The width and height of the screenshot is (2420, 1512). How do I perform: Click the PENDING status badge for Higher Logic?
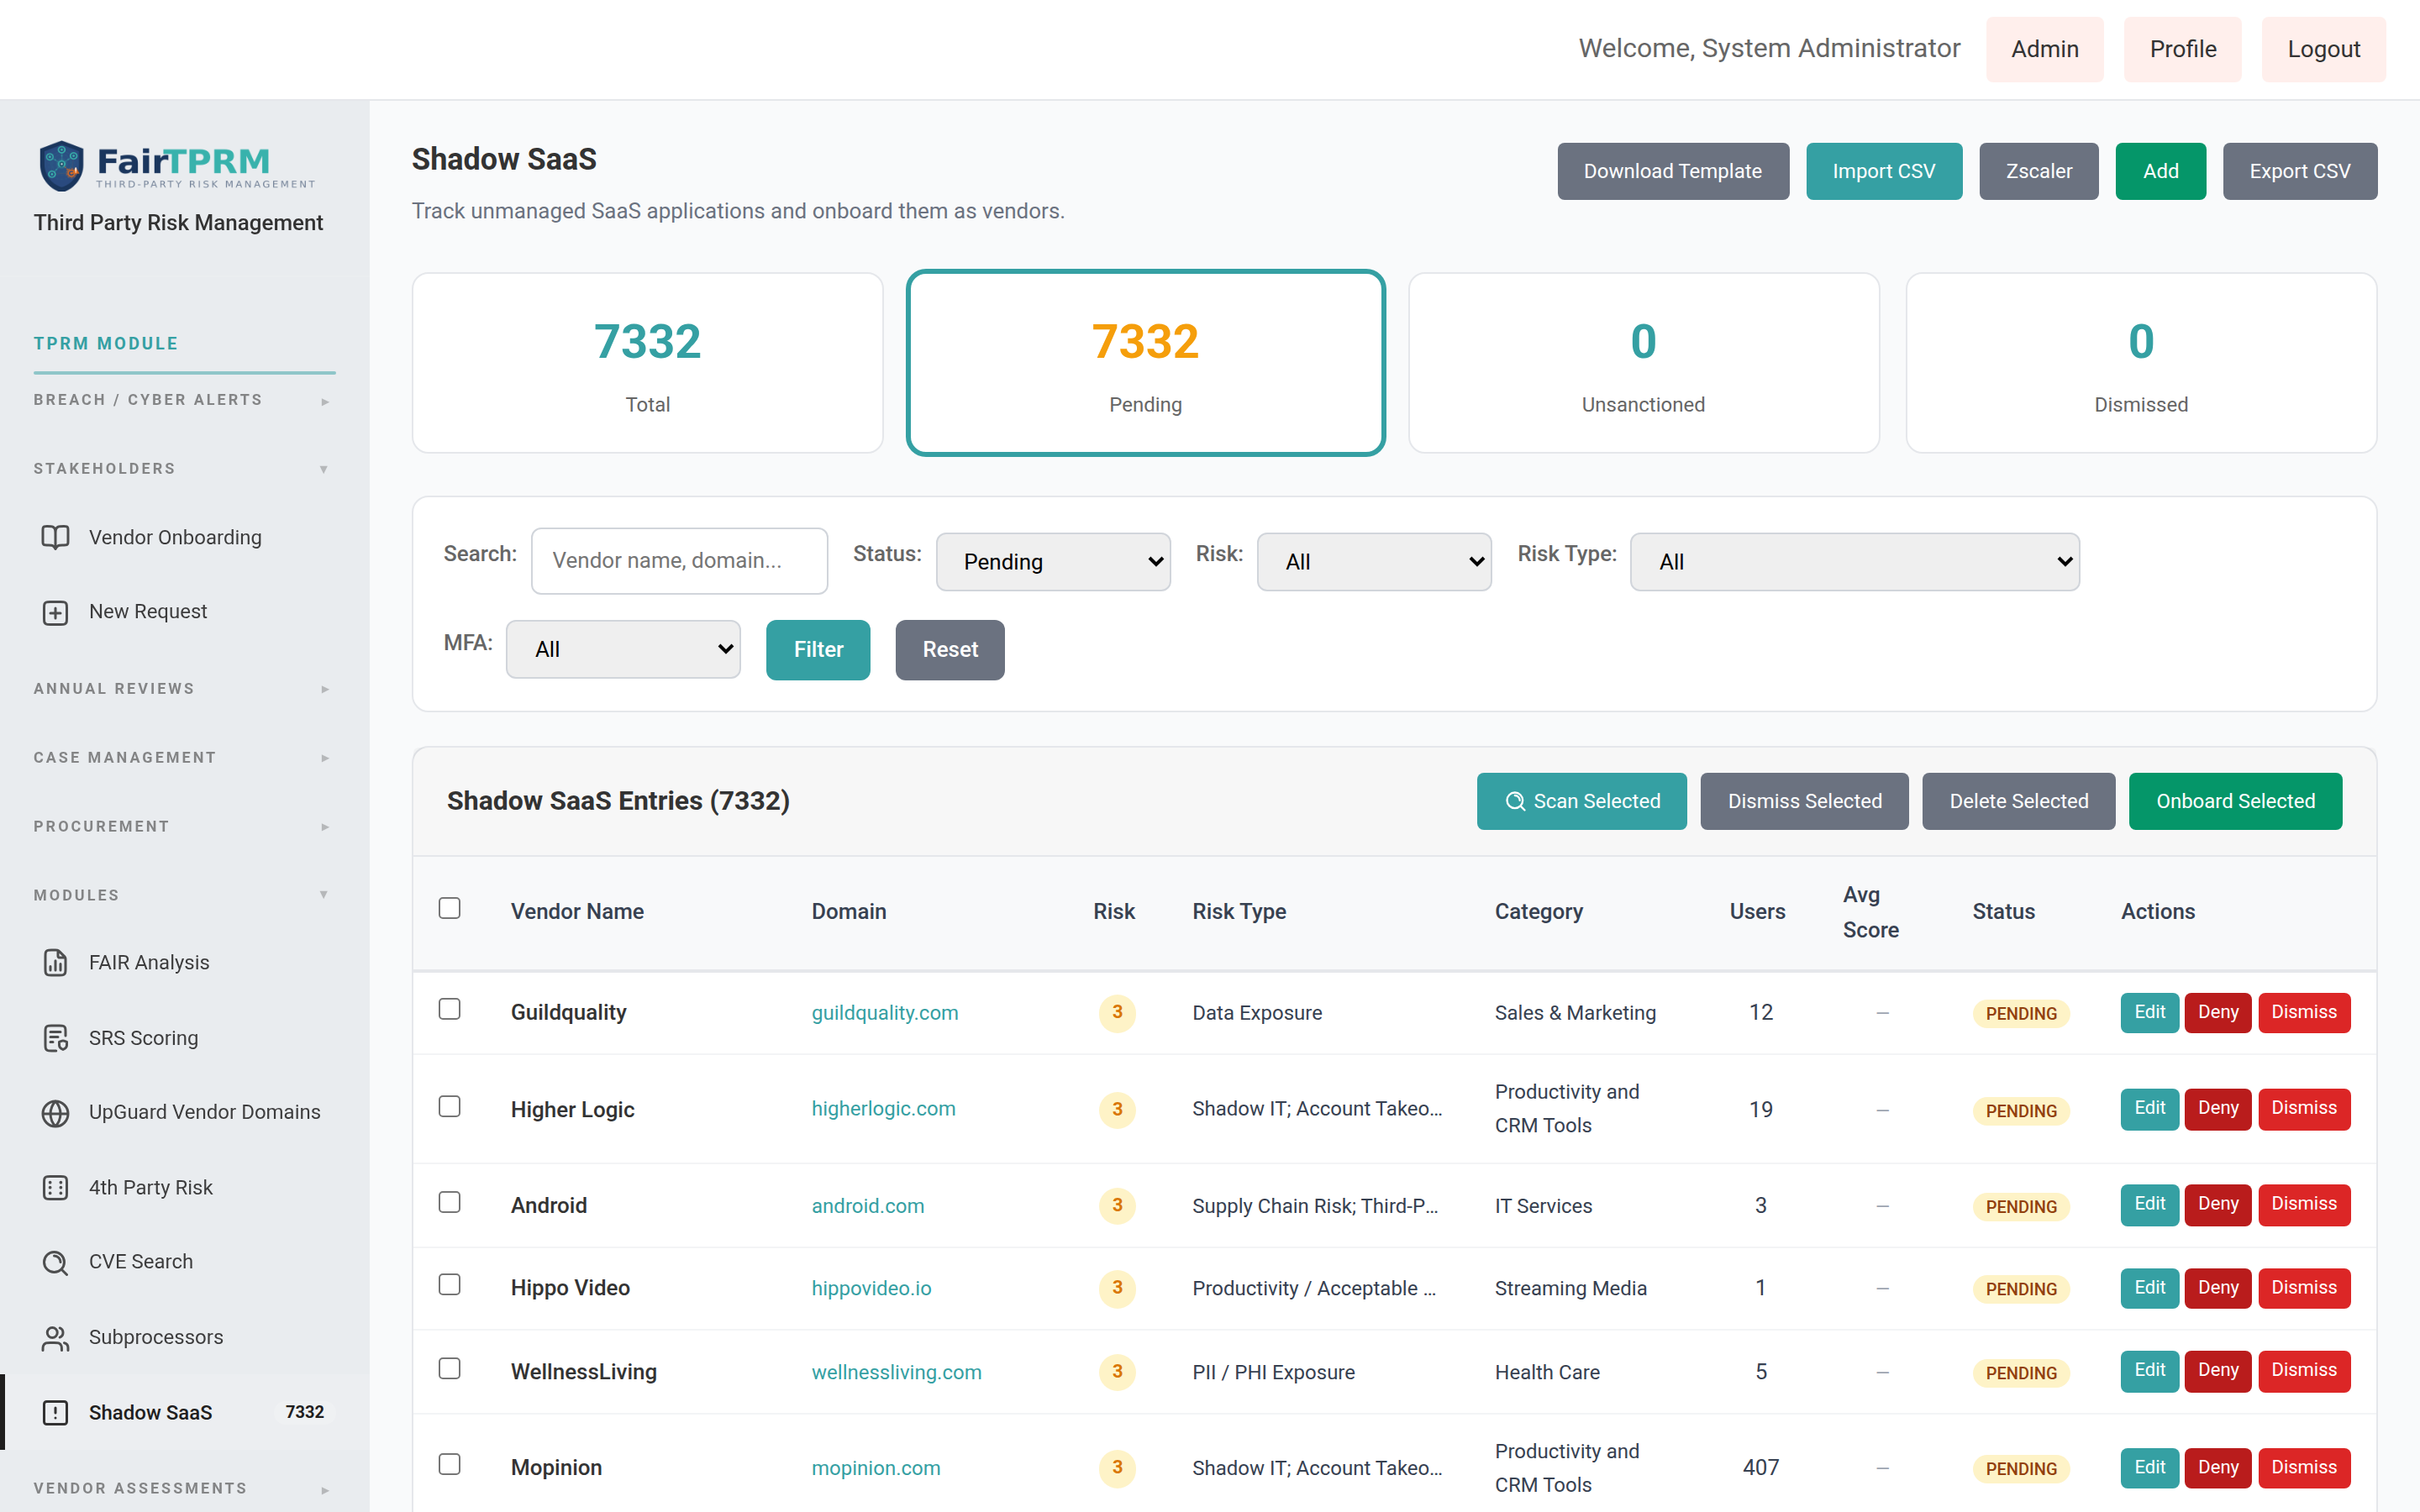[x=2021, y=1110]
